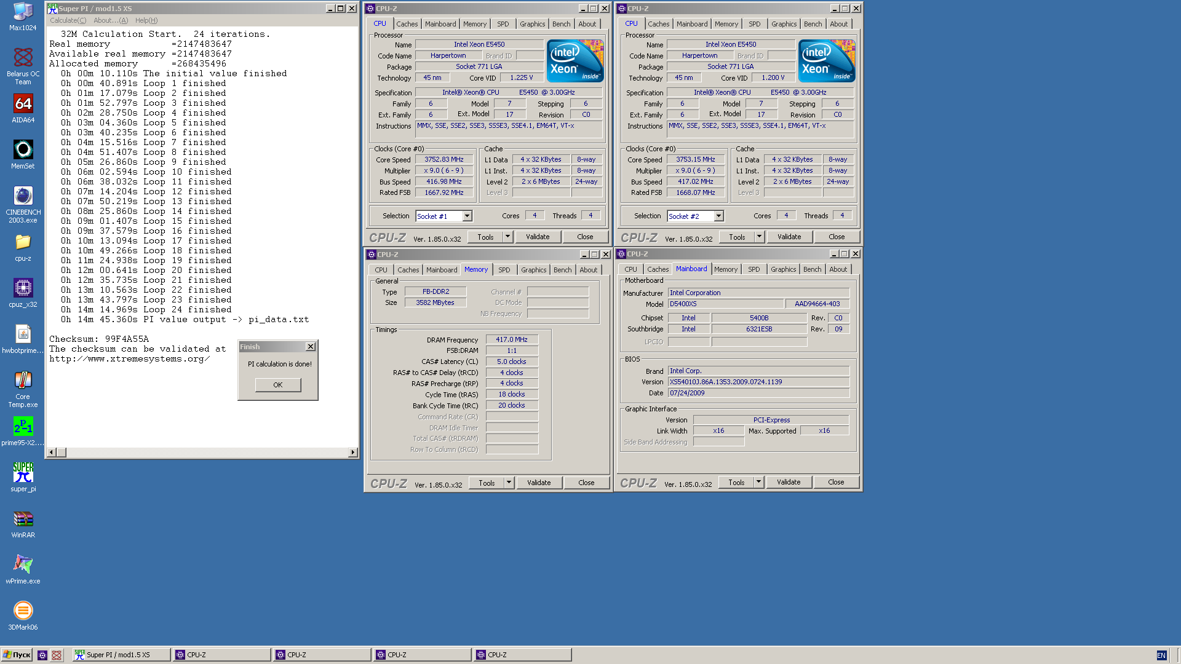Launch cpuz_x32 desktop icon
Screen dimensions: 1181x664
(x=23, y=293)
